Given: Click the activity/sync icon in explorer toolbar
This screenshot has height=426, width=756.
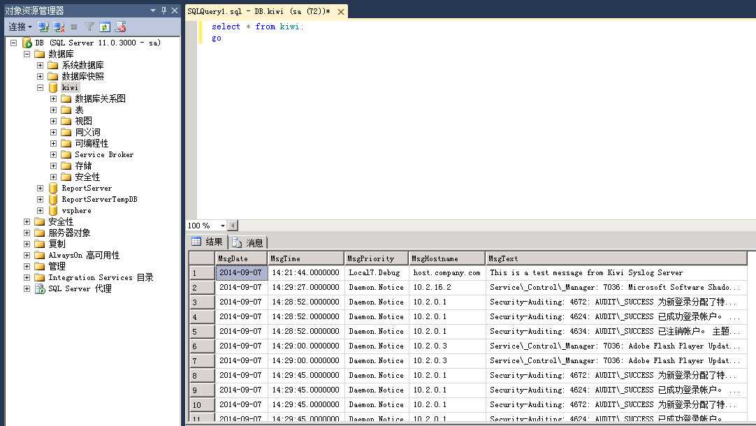Looking at the screenshot, I should coord(120,27).
